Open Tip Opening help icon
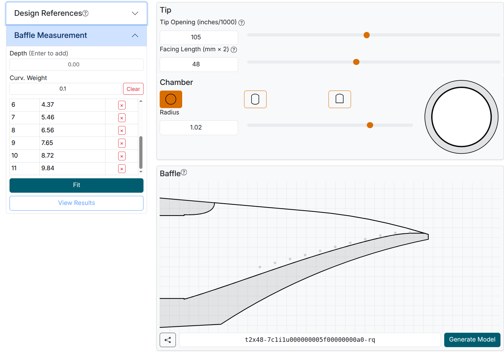The width and height of the screenshot is (504, 358). (242, 23)
